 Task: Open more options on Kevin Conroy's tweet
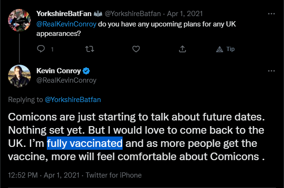point(271,71)
